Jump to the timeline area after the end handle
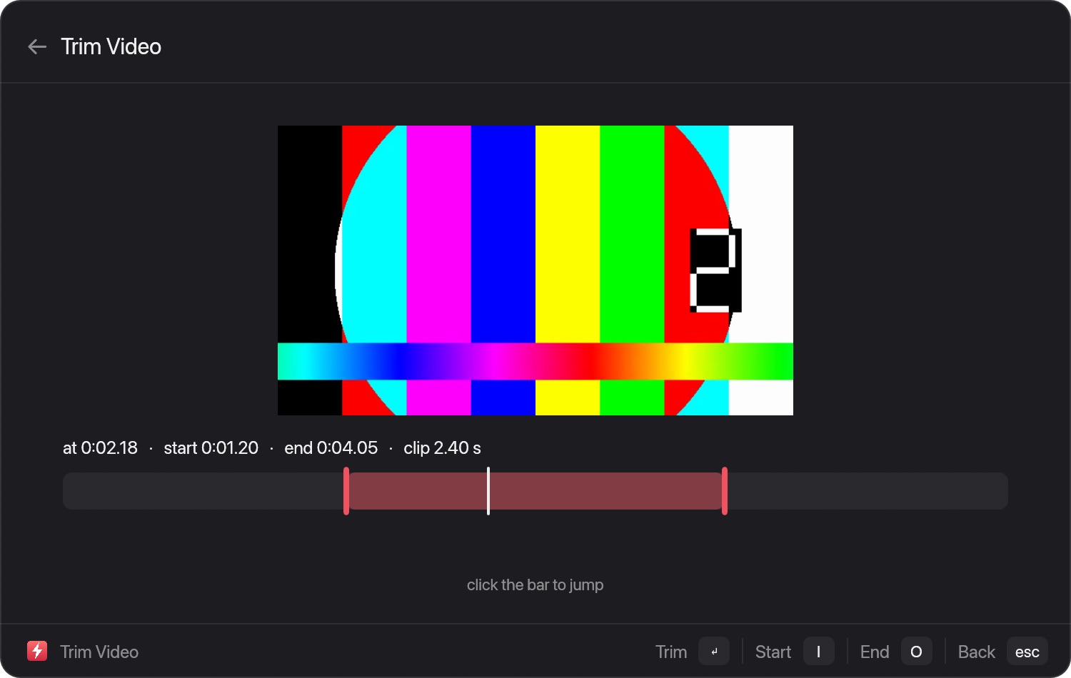The image size is (1071, 678). point(868,491)
